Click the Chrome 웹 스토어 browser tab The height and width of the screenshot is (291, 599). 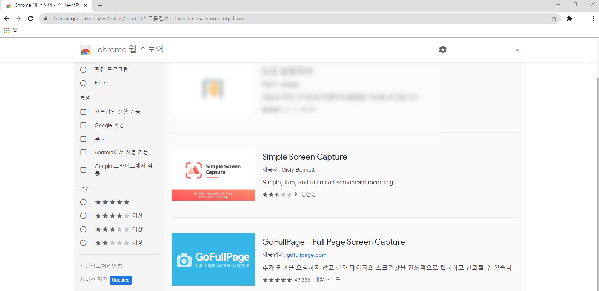(x=47, y=5)
